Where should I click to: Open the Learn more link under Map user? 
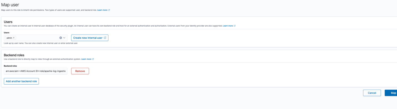click(102, 10)
